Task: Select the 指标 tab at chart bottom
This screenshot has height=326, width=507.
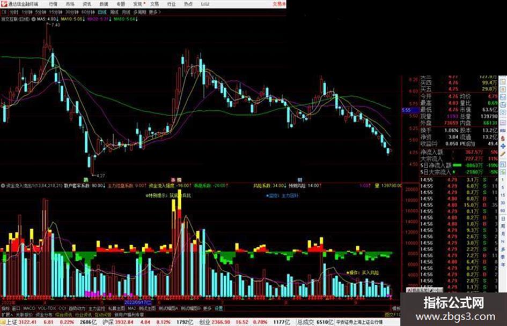Action: click(5, 308)
